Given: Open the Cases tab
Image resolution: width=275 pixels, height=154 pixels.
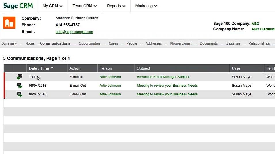Looking at the screenshot, I should tap(113, 43).
